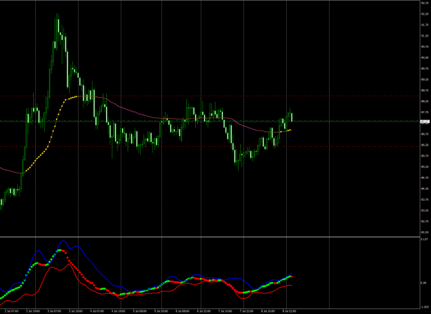The image size is (431, 314).
Task: Click the '8 Jul 22:00' time axis label
Action: click(289, 311)
